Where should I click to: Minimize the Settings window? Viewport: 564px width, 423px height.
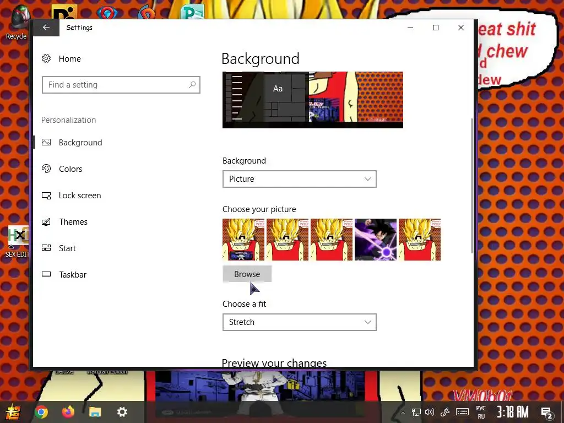tap(410, 28)
